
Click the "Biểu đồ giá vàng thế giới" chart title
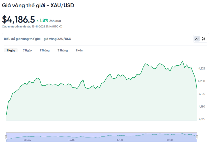tap(37, 39)
